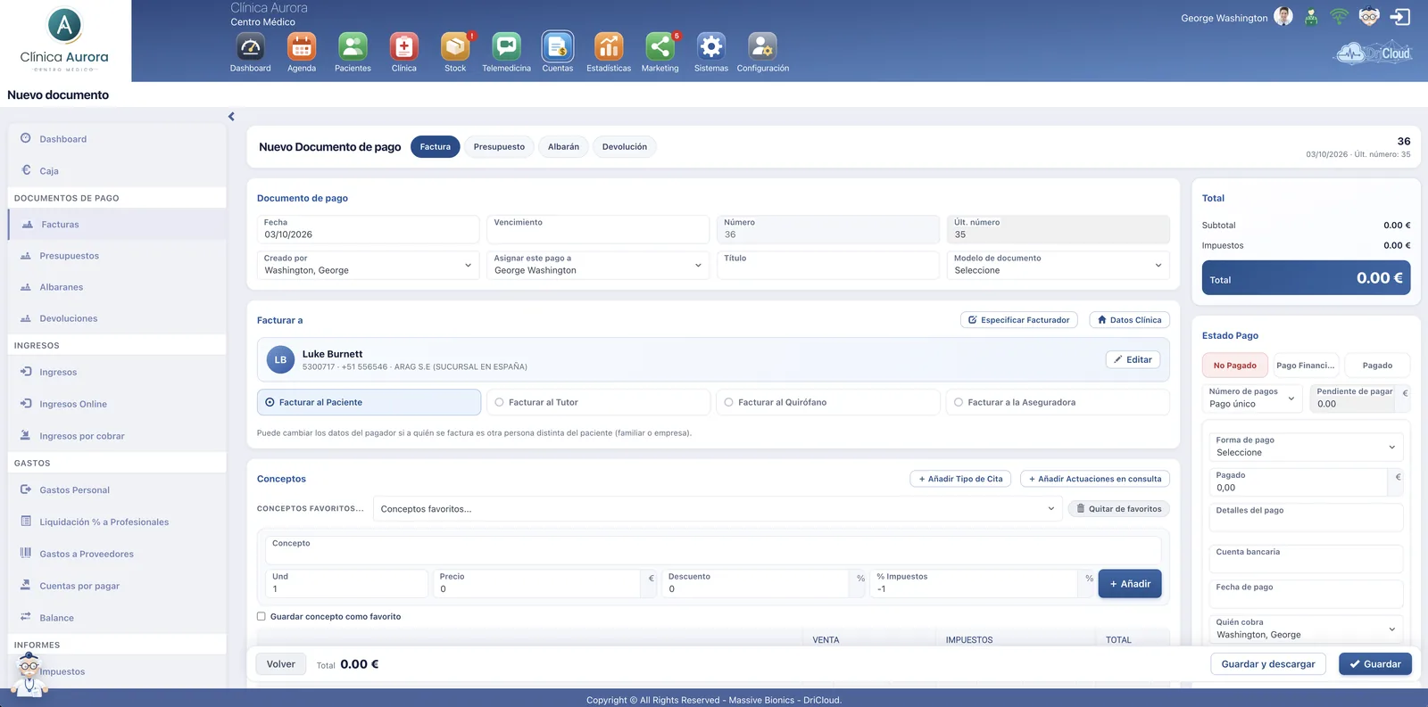Click Editar for Luke Burnett
This screenshot has width=1428, height=707.
[x=1133, y=359]
